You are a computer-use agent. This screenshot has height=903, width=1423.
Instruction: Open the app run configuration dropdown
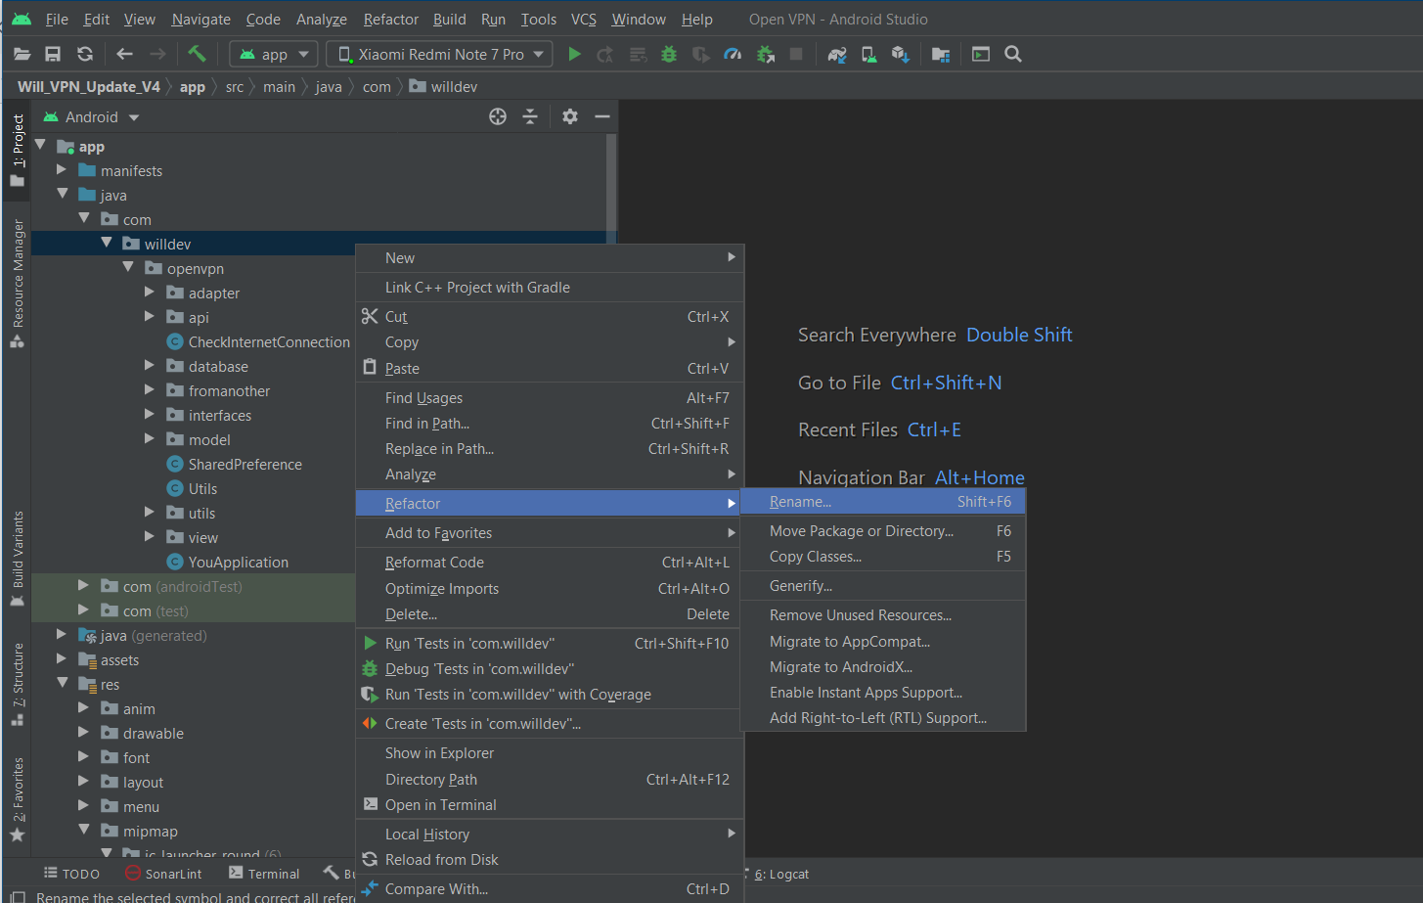point(274,55)
